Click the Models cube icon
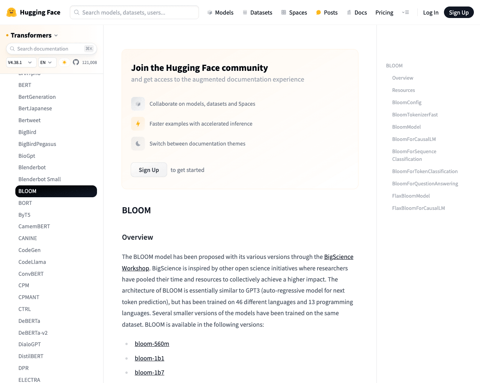 click(x=210, y=13)
